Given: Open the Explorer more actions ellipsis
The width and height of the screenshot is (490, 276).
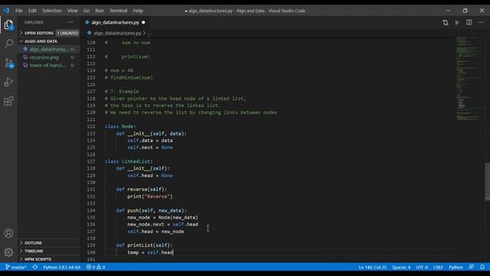Looking at the screenshot, I should (x=70, y=22).
